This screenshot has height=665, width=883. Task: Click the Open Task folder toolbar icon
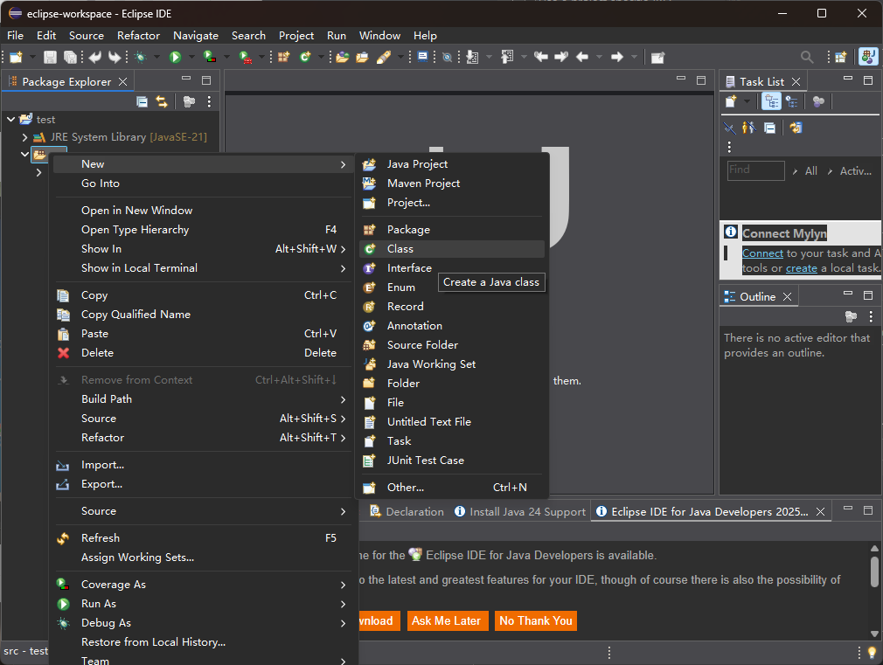362,57
